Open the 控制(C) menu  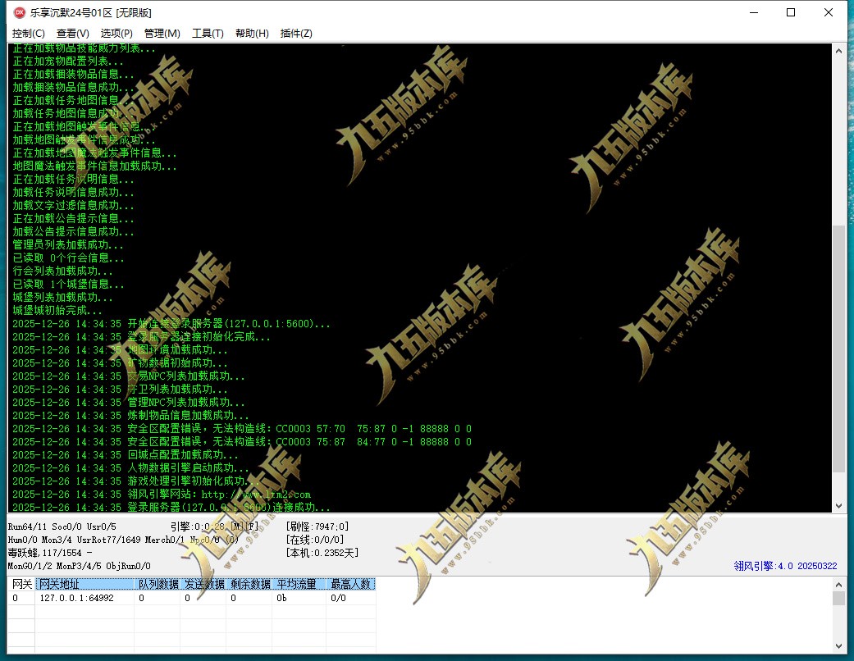point(29,34)
